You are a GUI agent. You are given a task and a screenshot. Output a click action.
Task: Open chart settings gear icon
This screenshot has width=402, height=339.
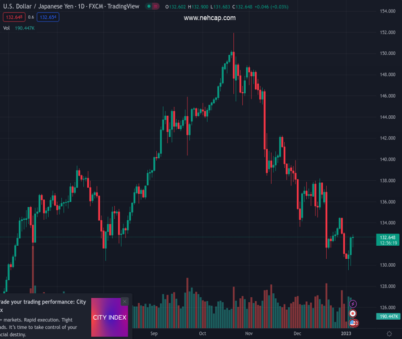(x=390, y=334)
